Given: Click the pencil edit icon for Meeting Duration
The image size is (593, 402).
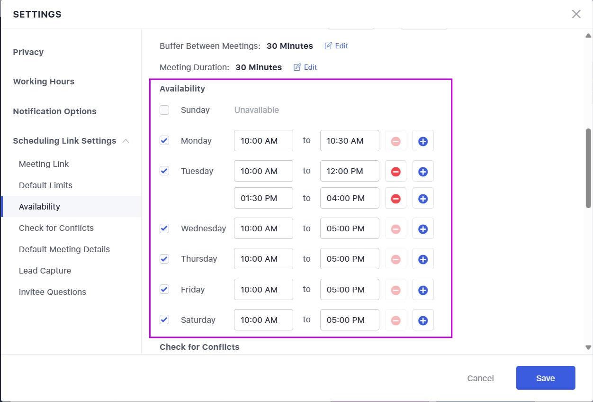Looking at the screenshot, I should tap(297, 67).
